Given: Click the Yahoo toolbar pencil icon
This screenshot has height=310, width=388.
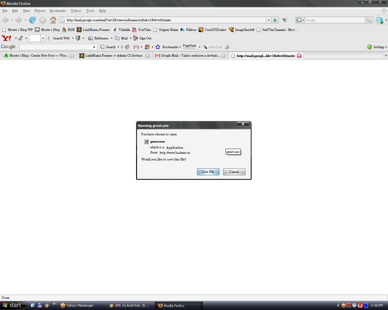Looking at the screenshot, I should (x=21, y=38).
